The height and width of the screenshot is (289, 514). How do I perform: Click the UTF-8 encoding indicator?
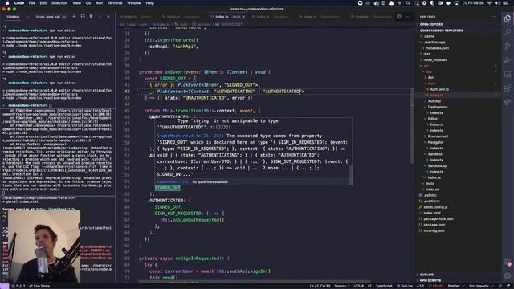coord(359,286)
